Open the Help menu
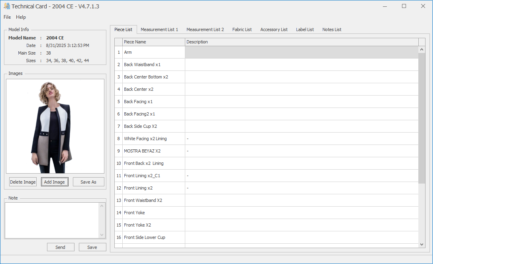The height and width of the screenshot is (264, 506). coord(21,17)
